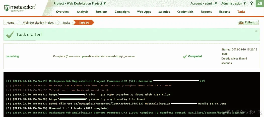
Task: Click the Task started heading
Action: 29,34
